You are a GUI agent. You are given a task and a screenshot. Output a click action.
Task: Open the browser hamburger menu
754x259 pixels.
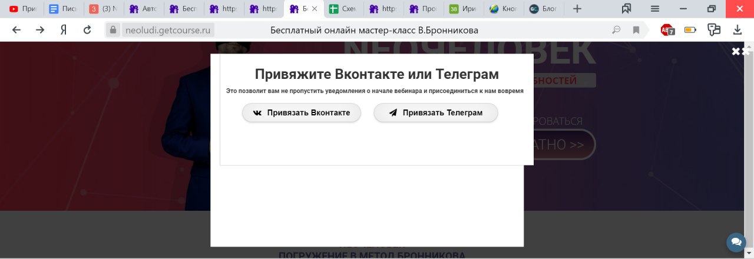click(x=655, y=9)
